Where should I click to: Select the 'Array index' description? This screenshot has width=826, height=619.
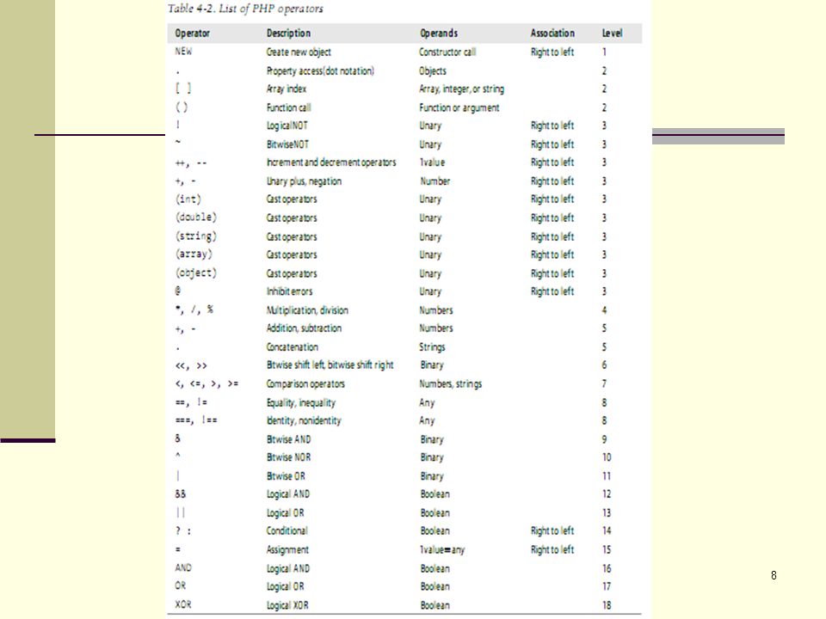287,89
